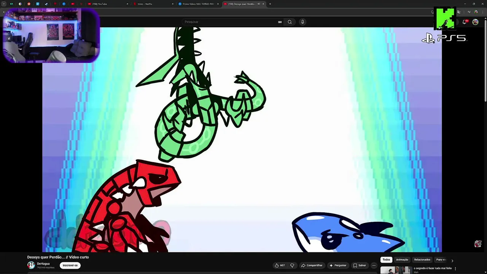
Task: Switch to the 'Início – Netflix' tab
Action: [x=154, y=4]
